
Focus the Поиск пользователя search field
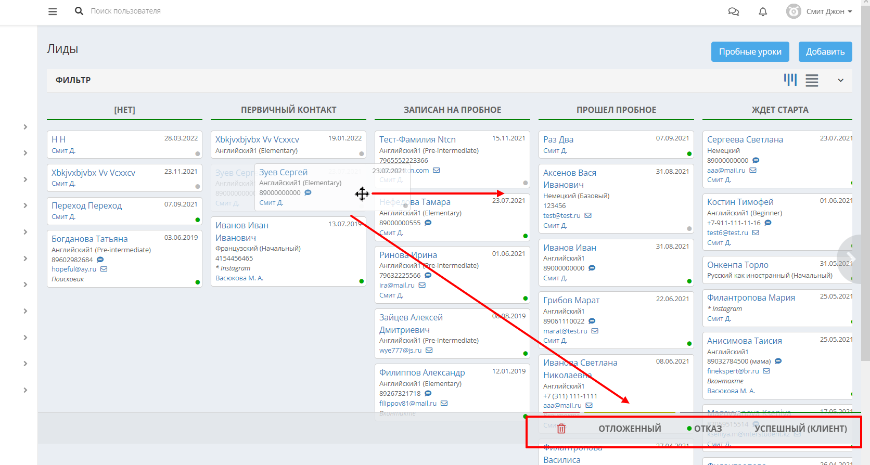125,11
